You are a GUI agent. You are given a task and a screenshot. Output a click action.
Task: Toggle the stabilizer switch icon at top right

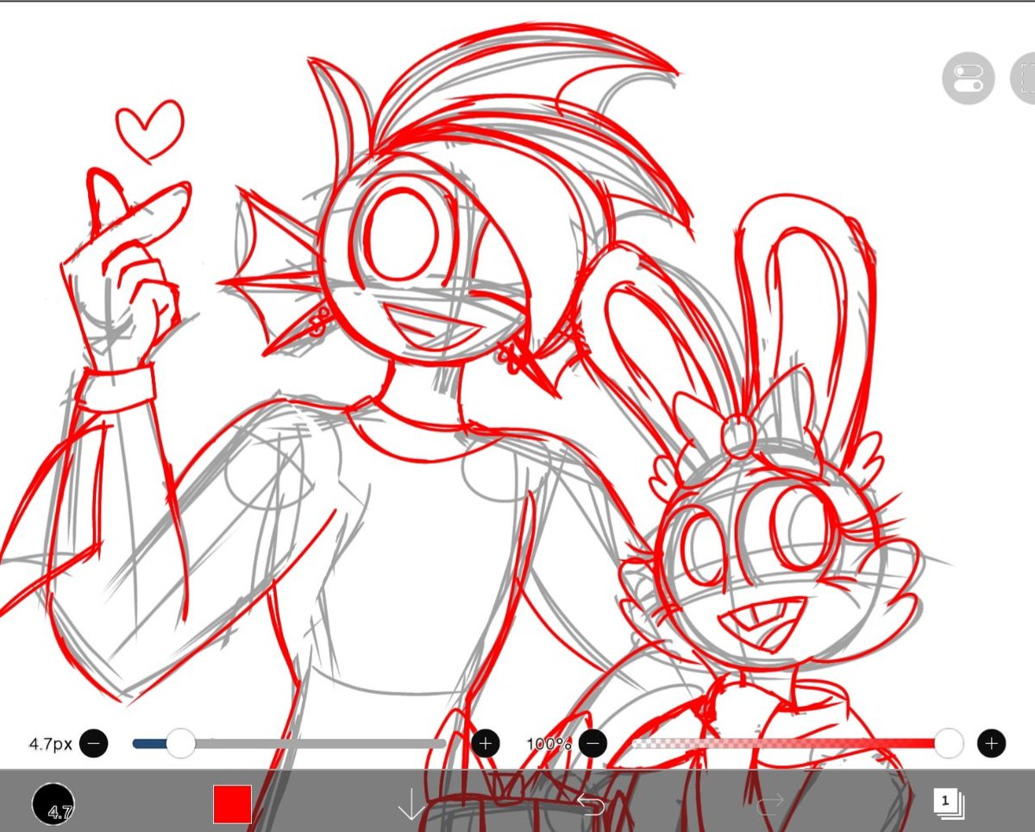click(969, 78)
